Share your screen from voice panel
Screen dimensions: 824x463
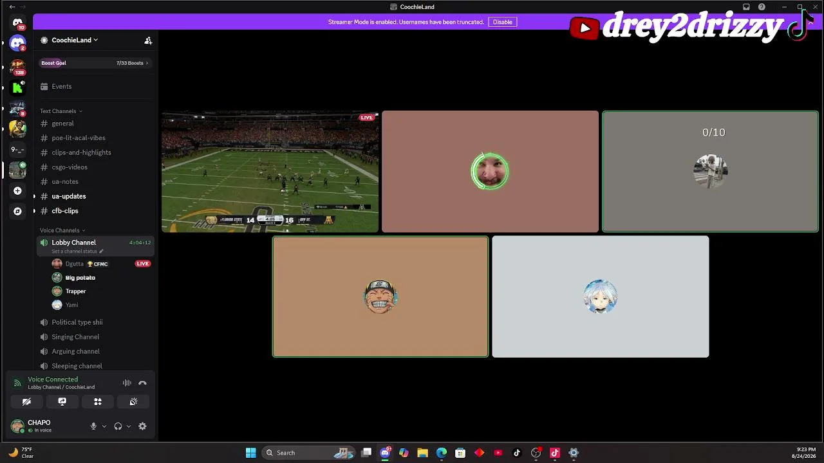pyautogui.click(x=62, y=401)
